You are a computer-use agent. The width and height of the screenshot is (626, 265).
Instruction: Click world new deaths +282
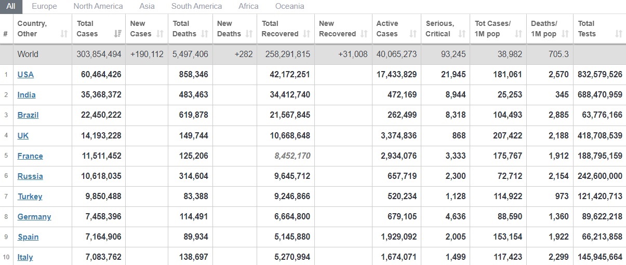[x=243, y=54]
